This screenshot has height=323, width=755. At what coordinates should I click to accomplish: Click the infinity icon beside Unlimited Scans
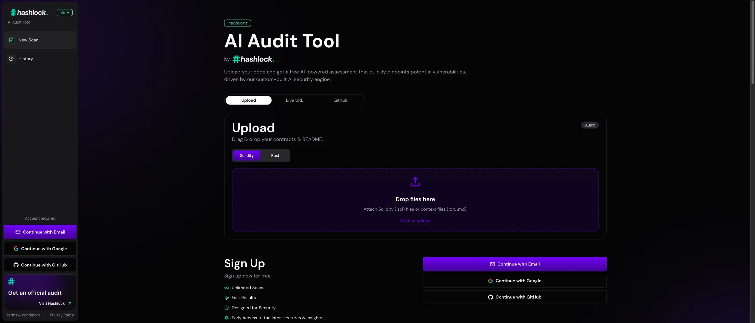coord(227,288)
